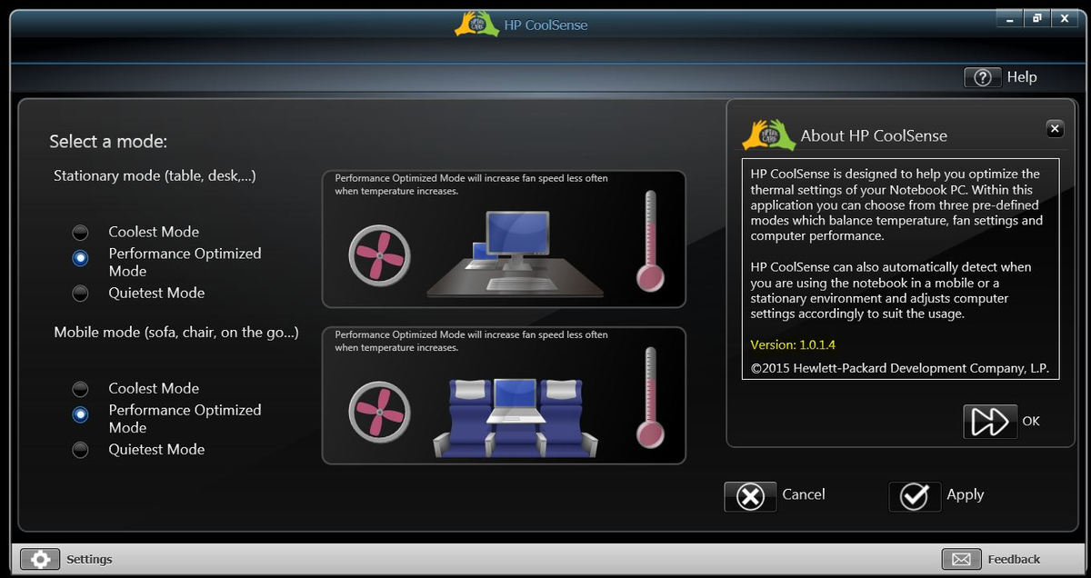Click the airplane seats laptop illustration
This screenshot has height=578, width=1091.
pyautogui.click(x=515, y=417)
